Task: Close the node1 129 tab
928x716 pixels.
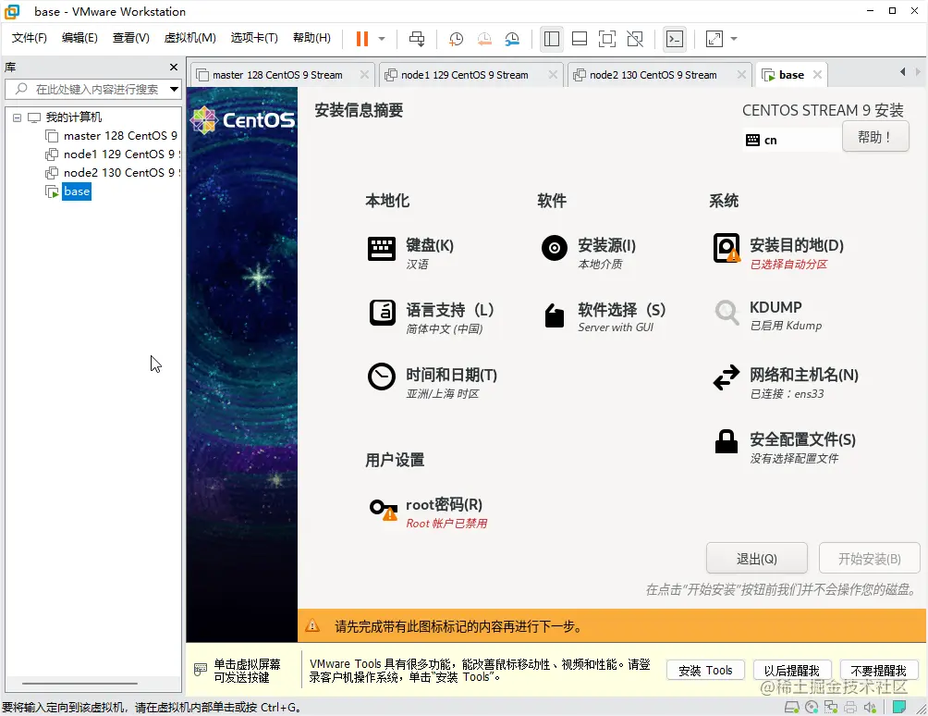Action: 553,75
